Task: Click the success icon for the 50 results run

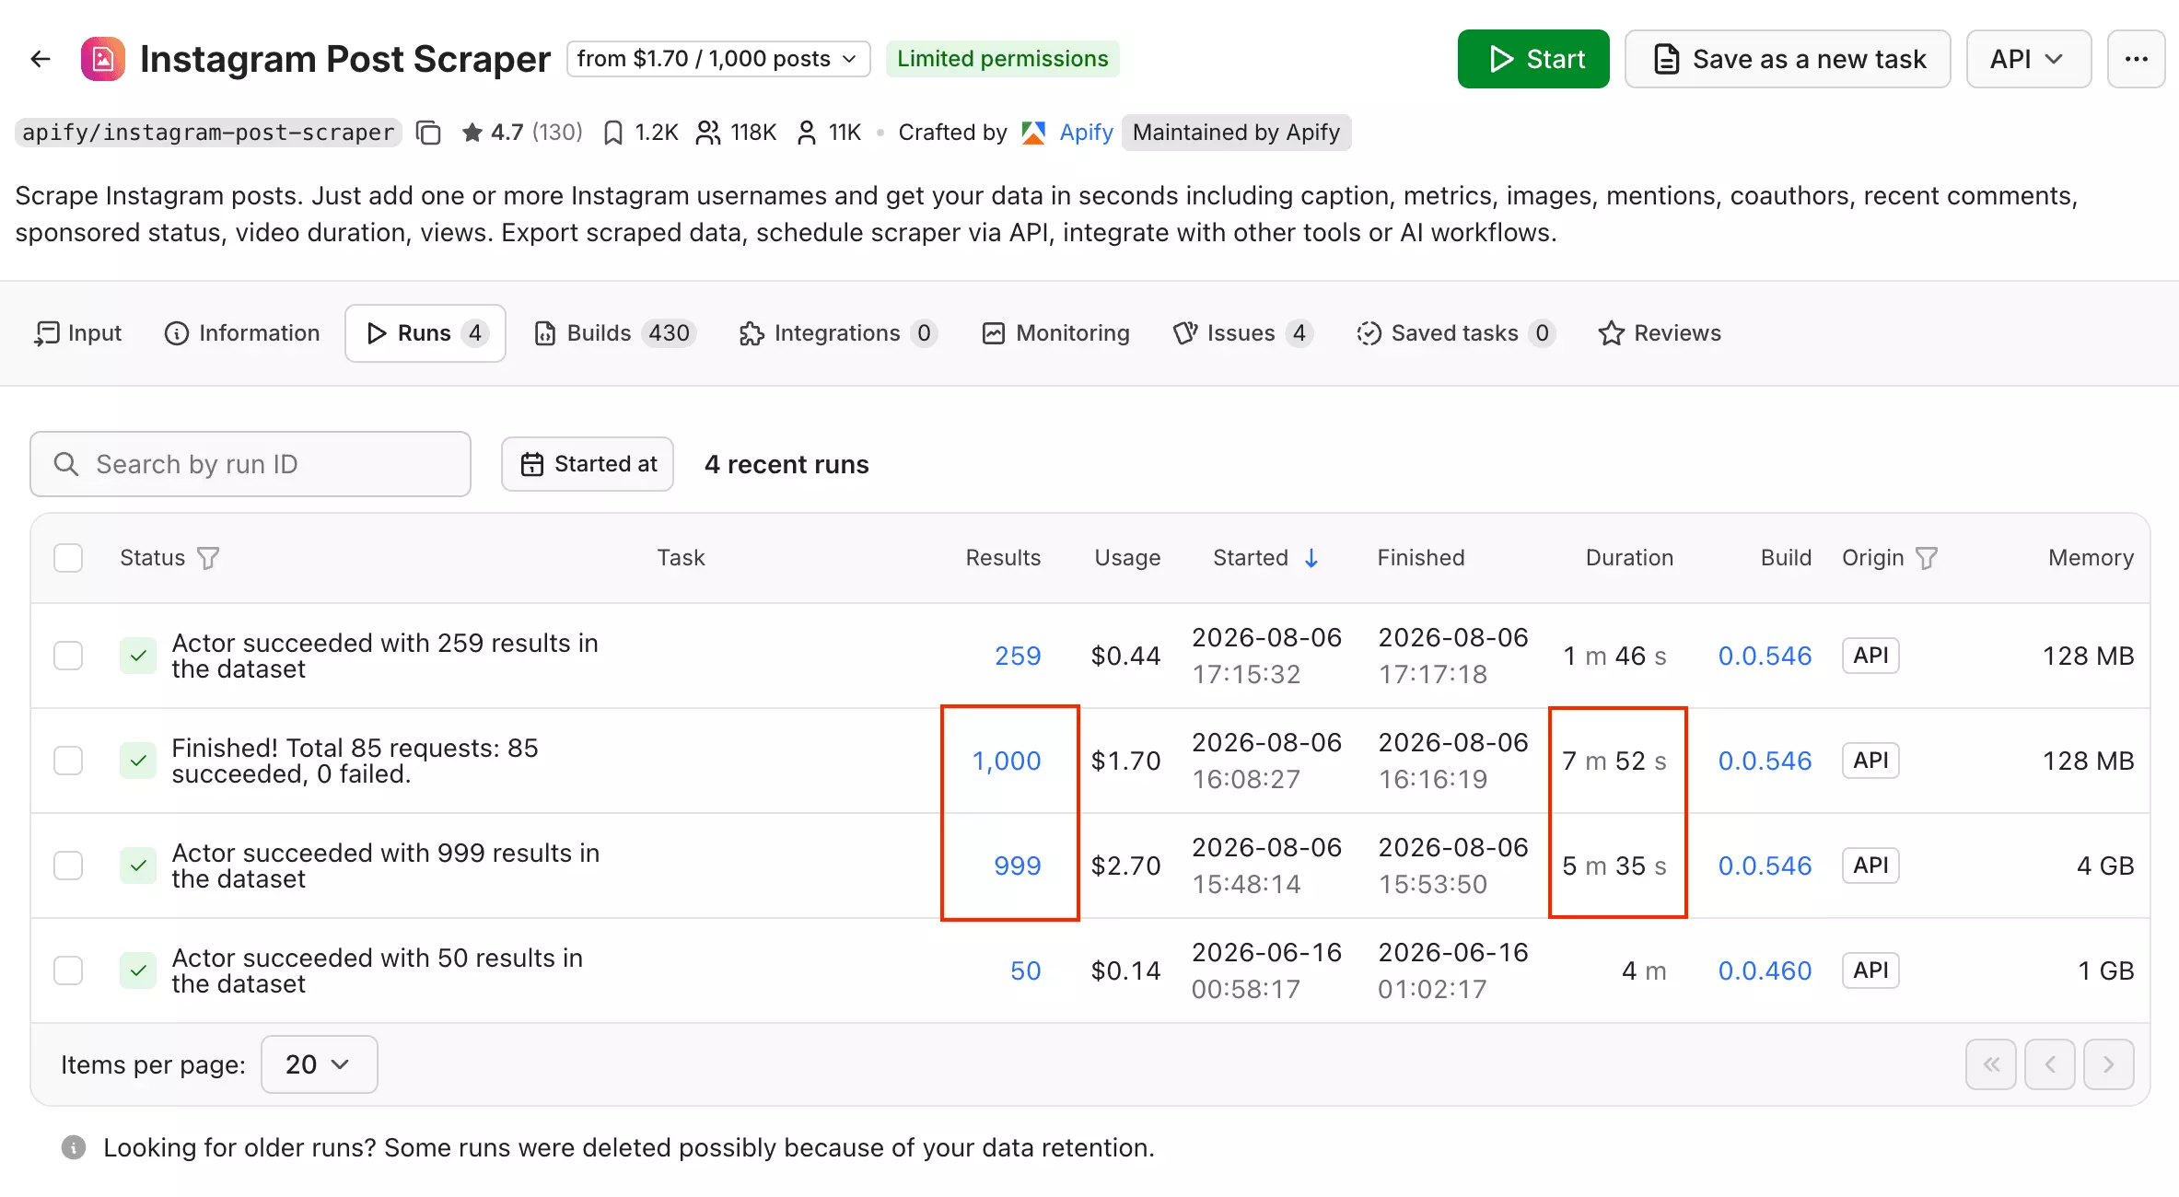Action: click(138, 970)
